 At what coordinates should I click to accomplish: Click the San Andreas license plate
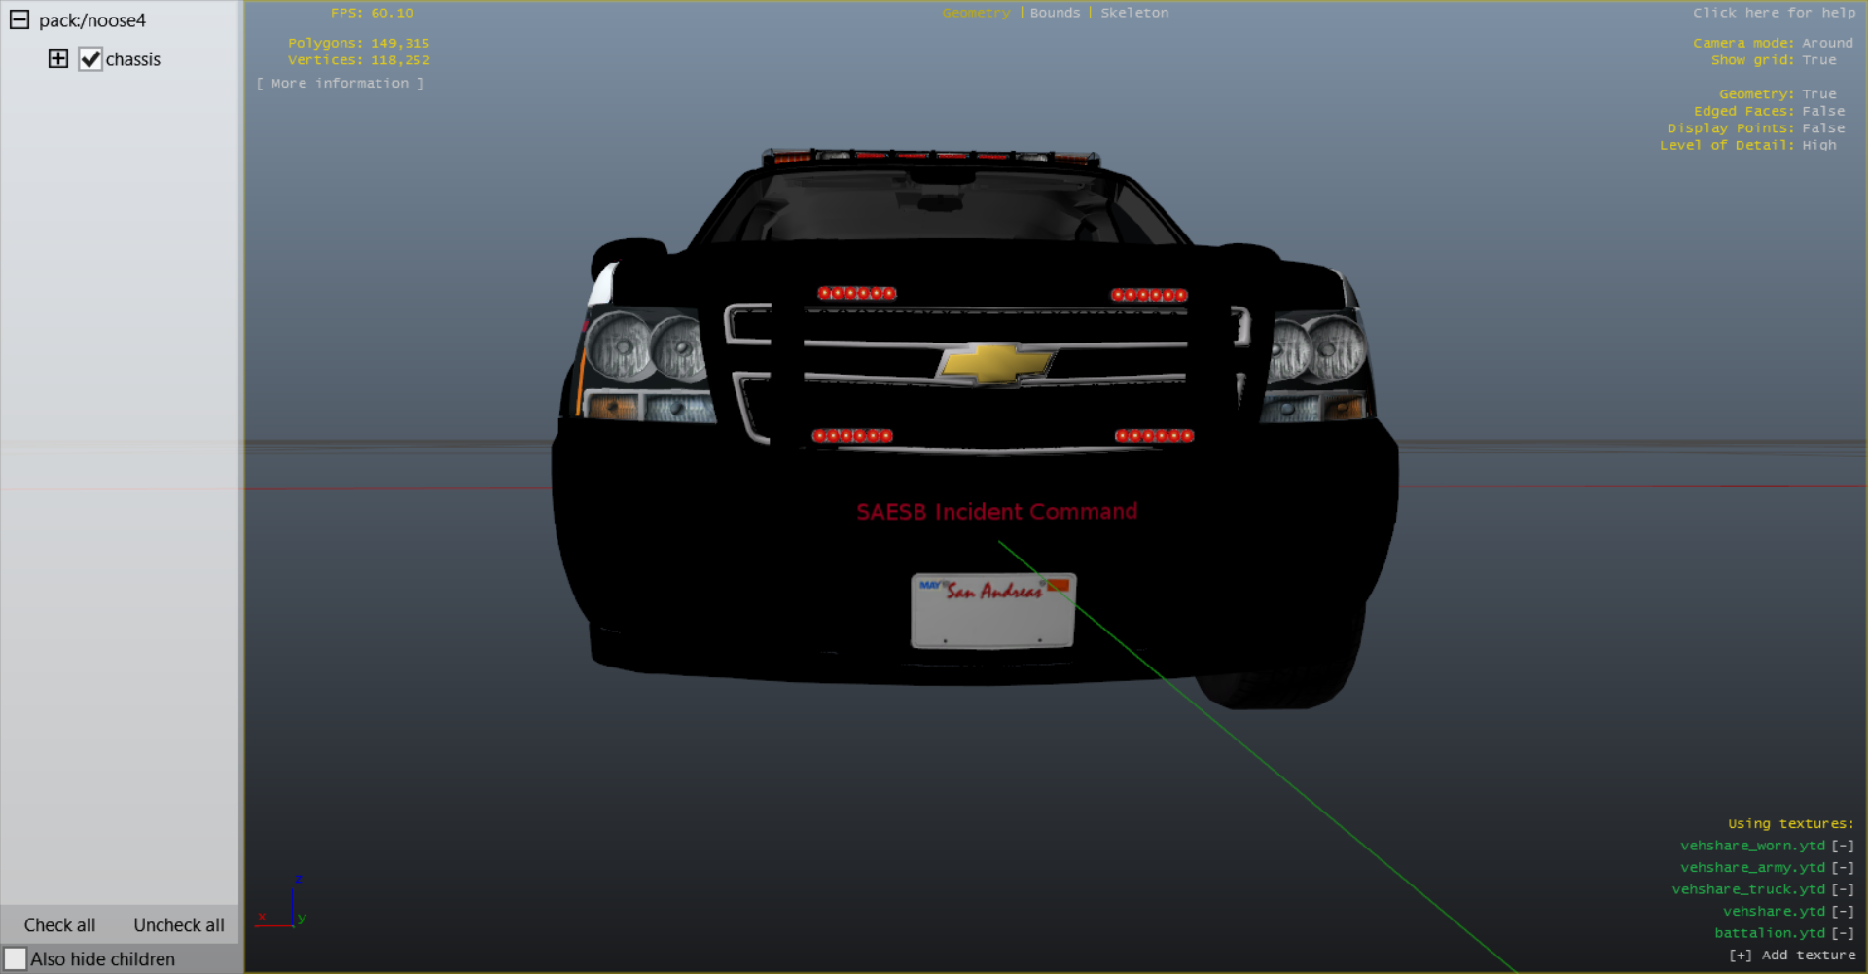point(993,611)
